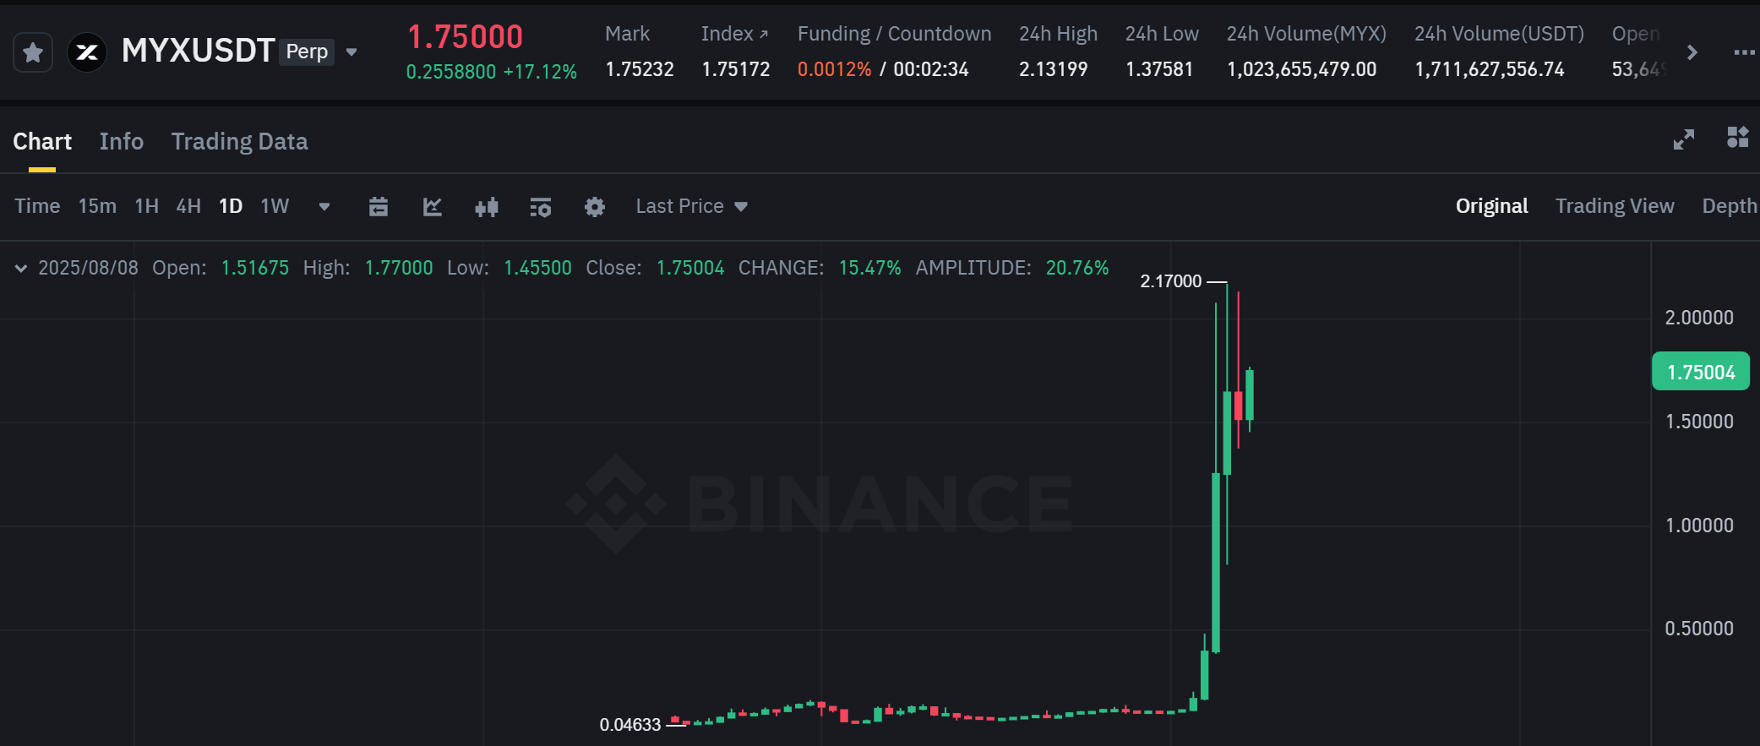This screenshot has height=746, width=1760.
Task: Expand more time intervals dropdown
Action: (324, 207)
